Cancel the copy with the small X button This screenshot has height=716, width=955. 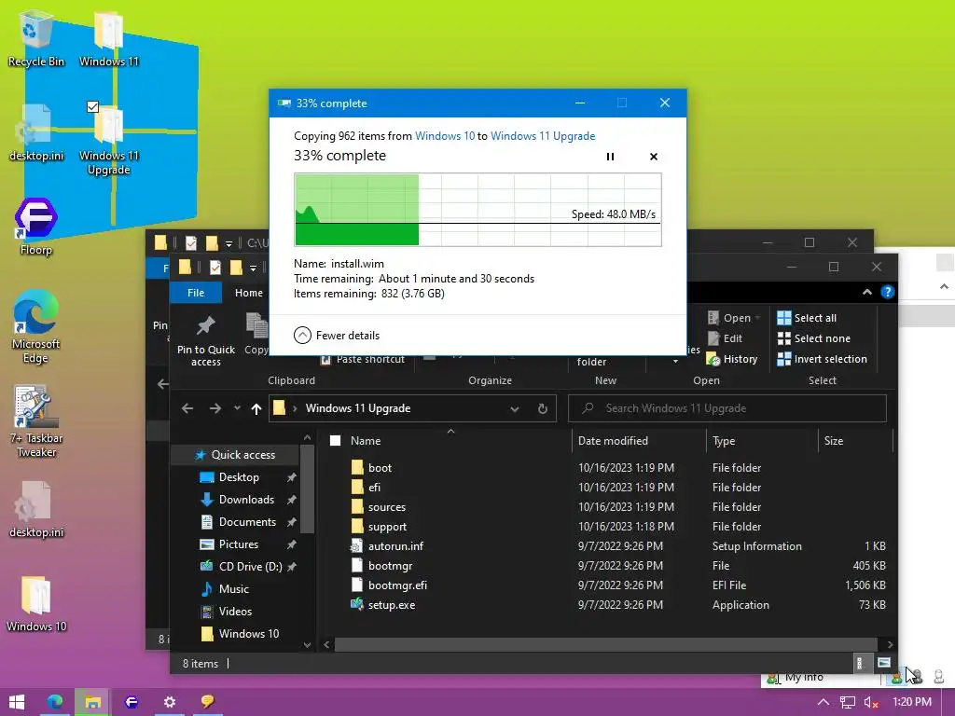point(654,157)
